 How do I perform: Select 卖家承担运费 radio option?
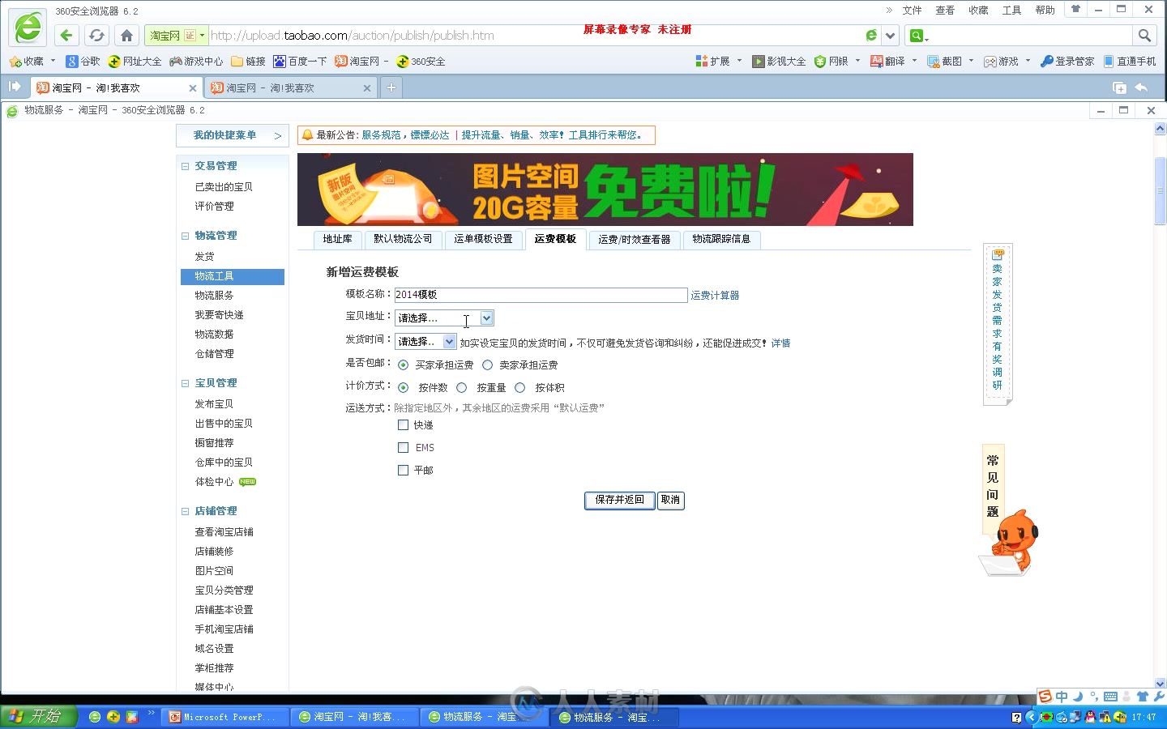pos(487,365)
